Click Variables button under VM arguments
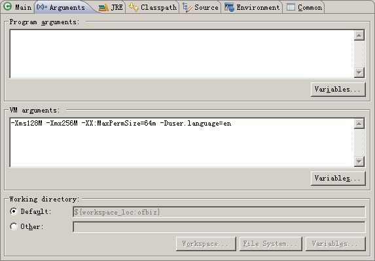 [338, 179]
